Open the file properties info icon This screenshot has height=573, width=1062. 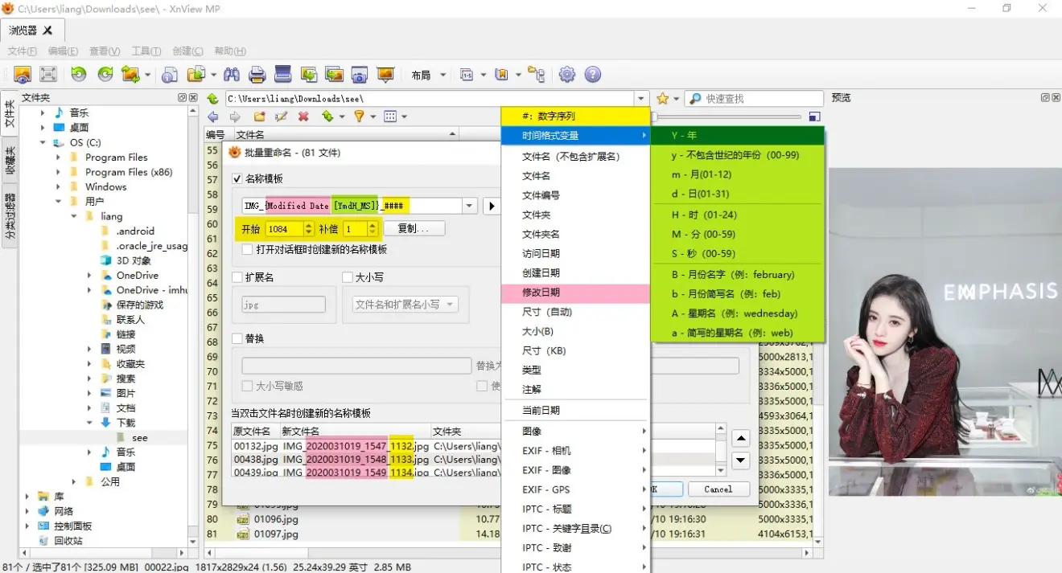(170, 75)
